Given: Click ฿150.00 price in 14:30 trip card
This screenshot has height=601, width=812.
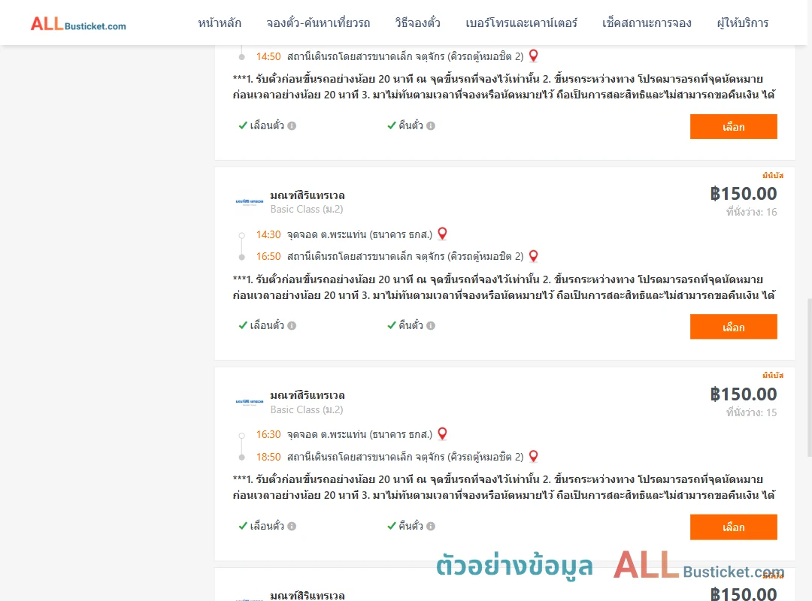Looking at the screenshot, I should [744, 194].
